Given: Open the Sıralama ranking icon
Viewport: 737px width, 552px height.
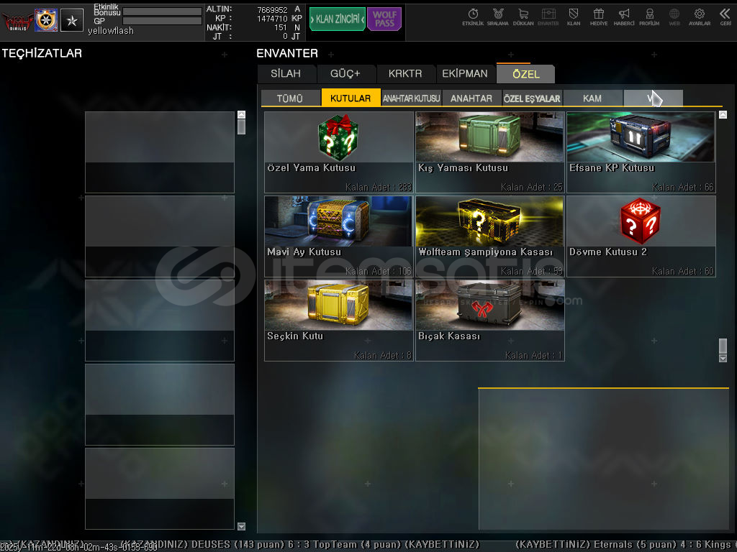Looking at the screenshot, I should (x=497, y=17).
